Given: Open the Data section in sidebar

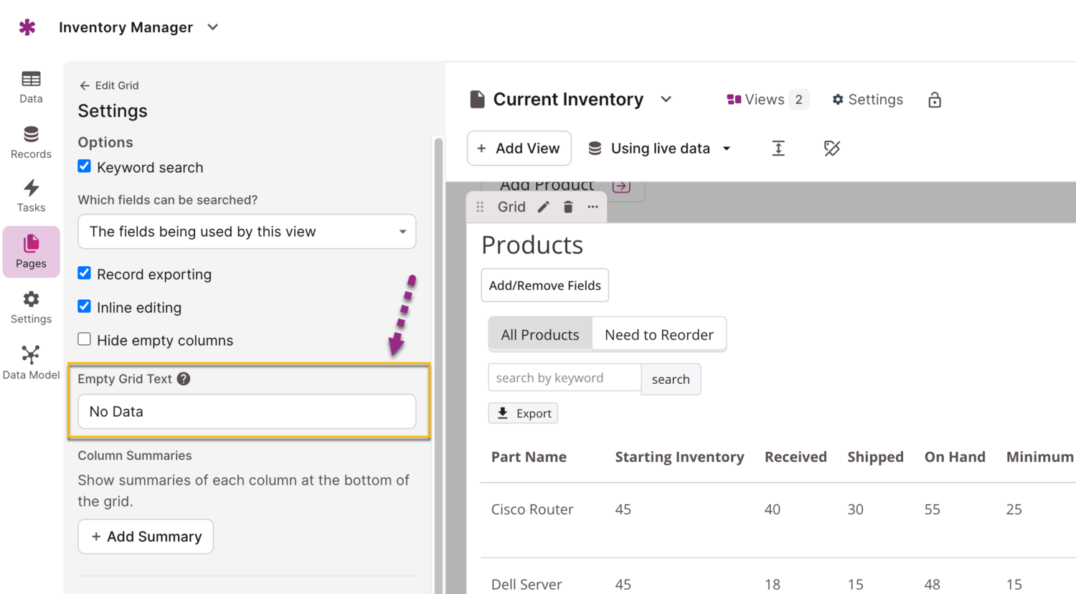Looking at the screenshot, I should pyautogui.click(x=31, y=87).
